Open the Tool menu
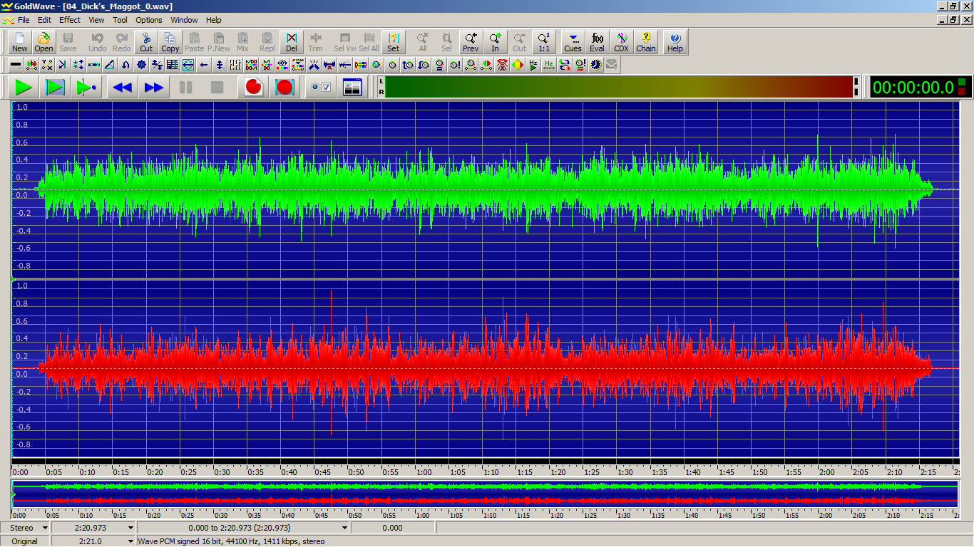Viewport: 974px width, 547px height. tap(120, 20)
